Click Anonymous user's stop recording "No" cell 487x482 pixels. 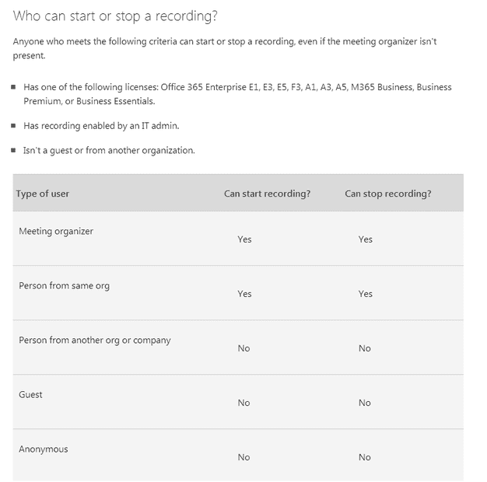tap(365, 457)
